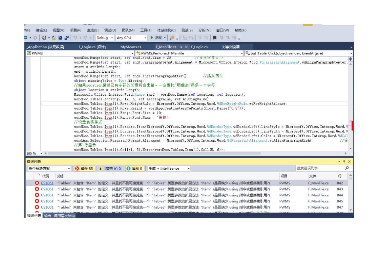Click the redo arrow icon
380x268 pixels.
click(x=85, y=38)
